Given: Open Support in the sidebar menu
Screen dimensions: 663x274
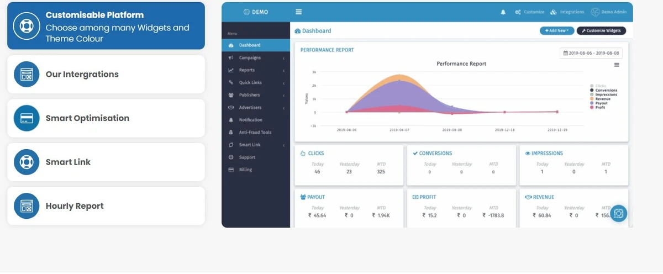Looking at the screenshot, I should 256,157.
